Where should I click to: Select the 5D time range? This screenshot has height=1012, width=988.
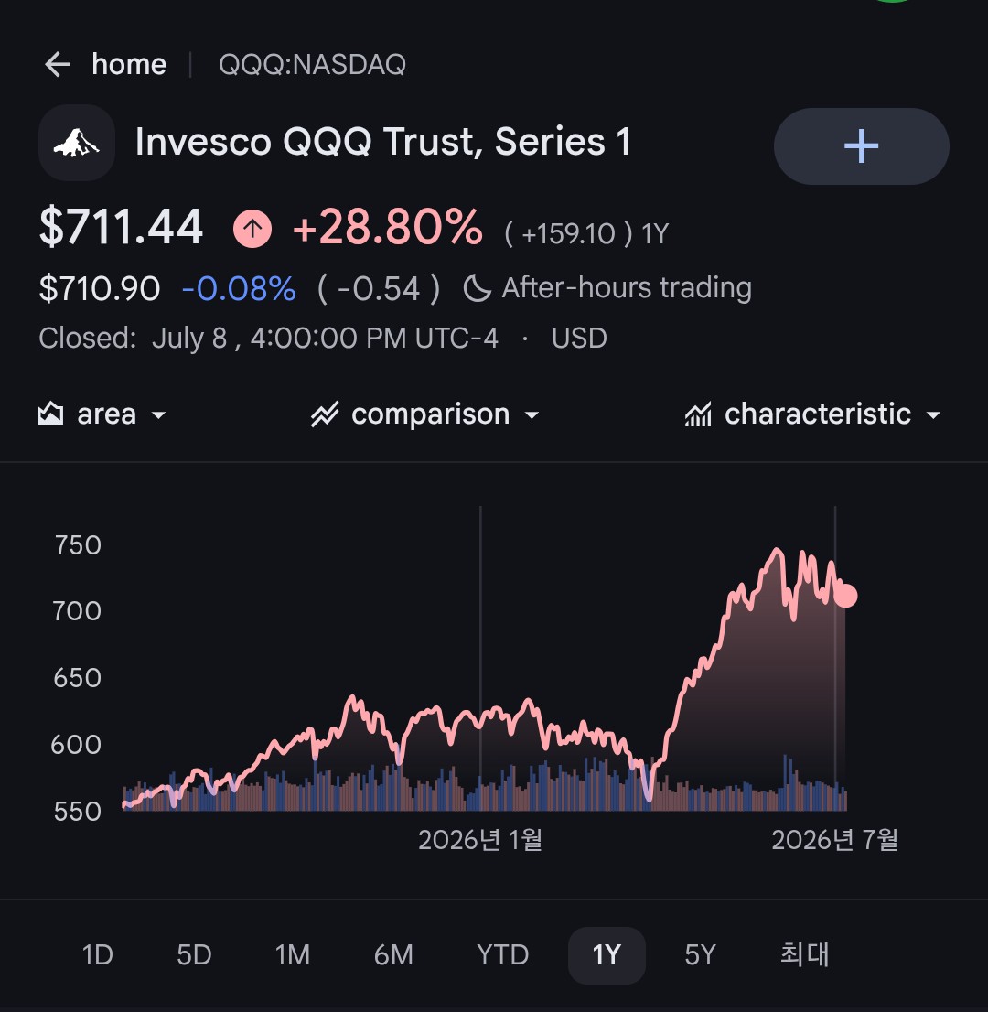(194, 954)
